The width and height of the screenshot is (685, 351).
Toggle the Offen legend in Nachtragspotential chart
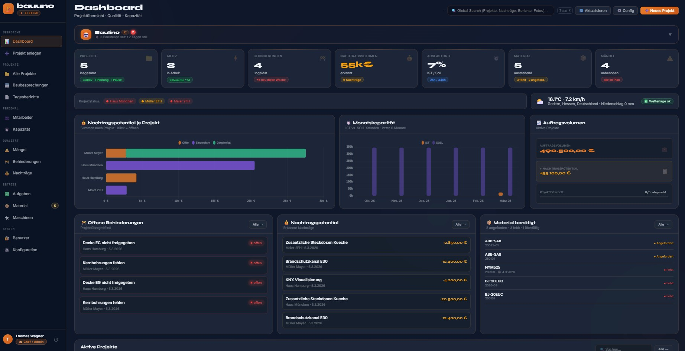(183, 142)
